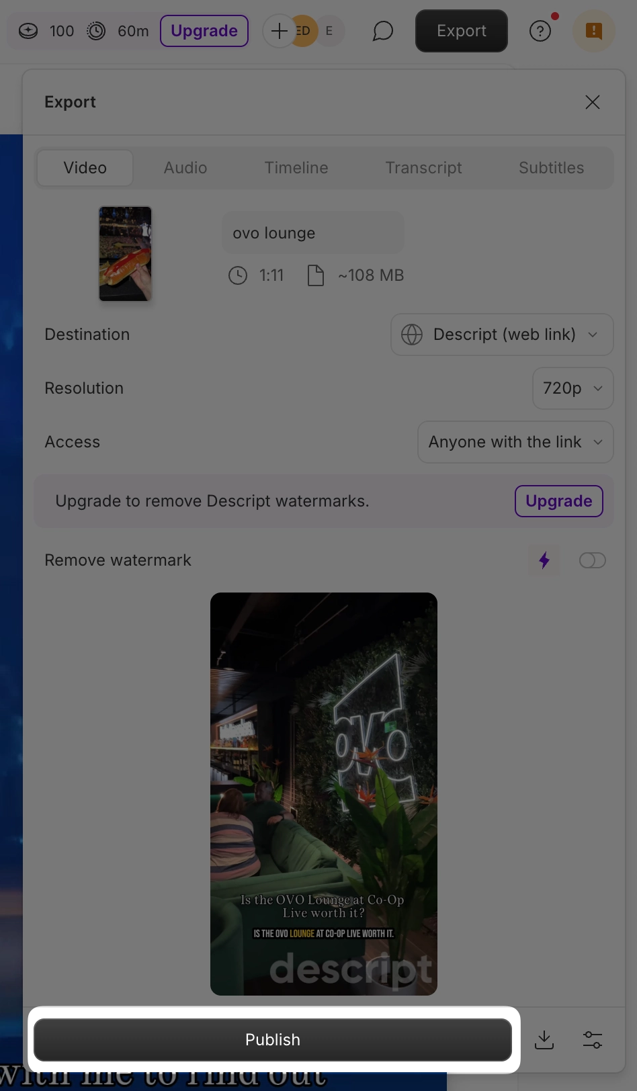Toggle the Remove watermark switch
Image resolution: width=637 pixels, height=1091 pixels.
pos(593,560)
